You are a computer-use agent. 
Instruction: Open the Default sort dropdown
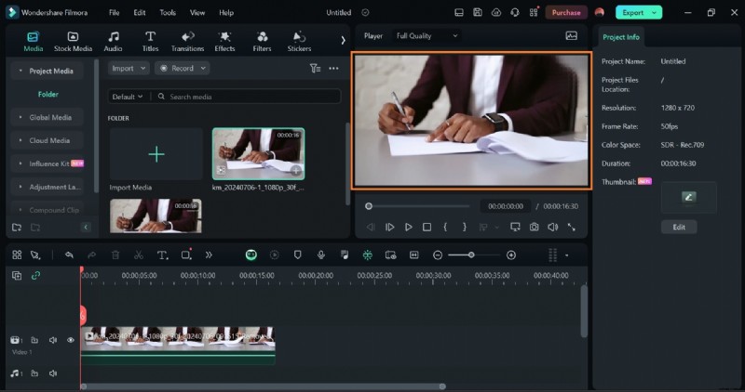pyautogui.click(x=127, y=97)
